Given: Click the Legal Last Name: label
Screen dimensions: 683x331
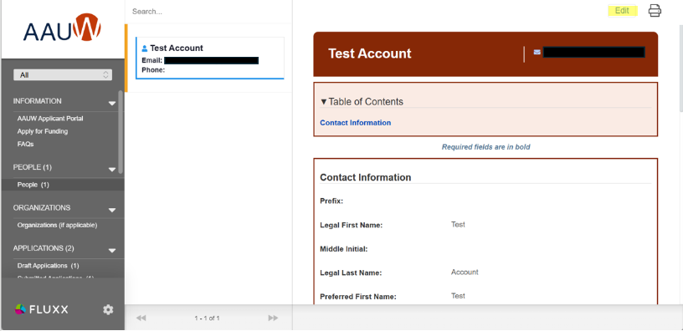Looking at the screenshot, I should pos(351,272).
